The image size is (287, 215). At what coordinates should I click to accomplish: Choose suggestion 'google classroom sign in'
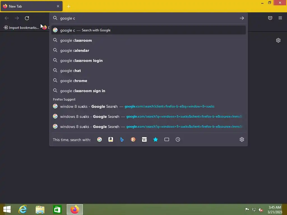(149, 91)
